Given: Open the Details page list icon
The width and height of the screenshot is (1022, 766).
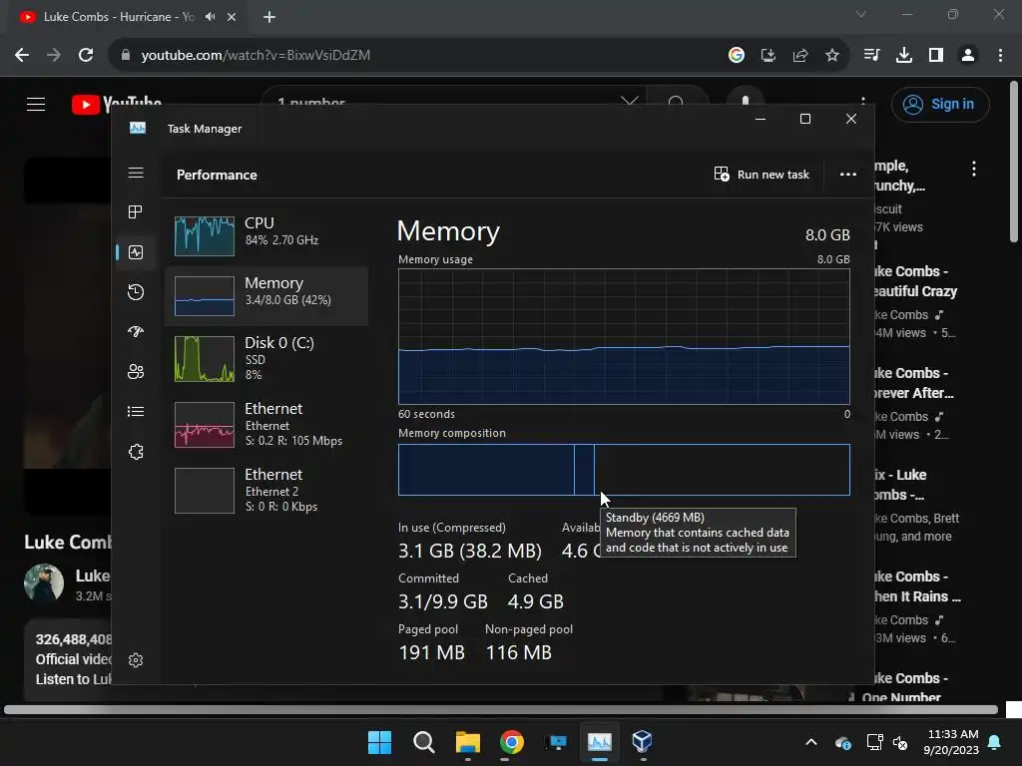Looking at the screenshot, I should click(x=136, y=411).
